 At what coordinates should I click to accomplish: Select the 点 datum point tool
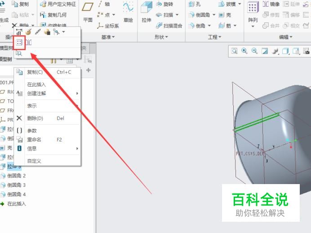pyautogui.click(x=104, y=15)
